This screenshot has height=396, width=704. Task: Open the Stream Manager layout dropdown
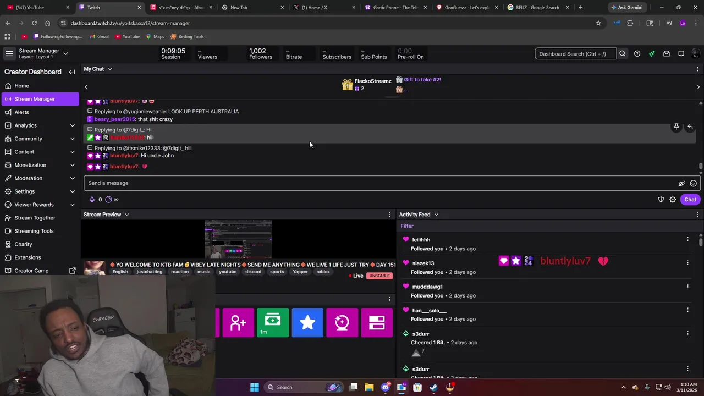65,53
